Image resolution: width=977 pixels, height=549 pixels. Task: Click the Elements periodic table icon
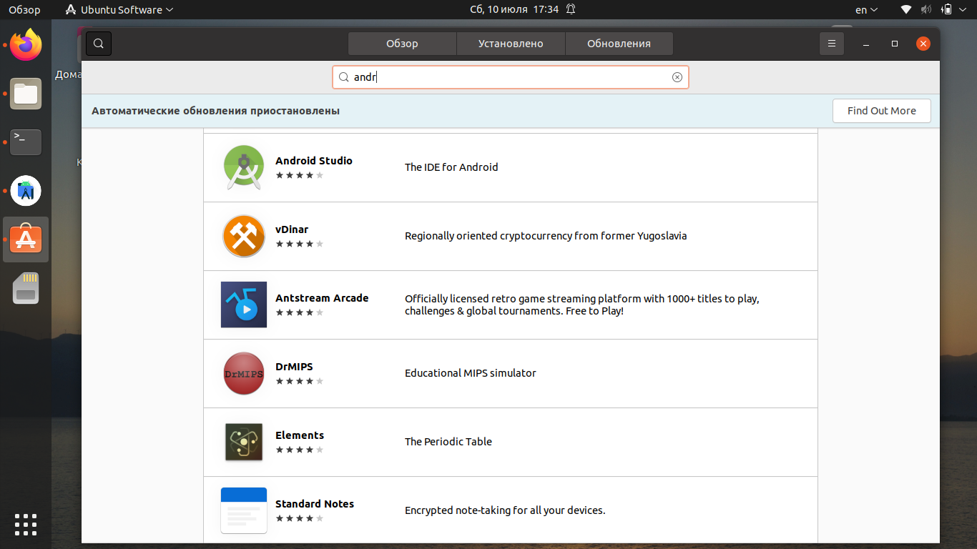point(244,442)
